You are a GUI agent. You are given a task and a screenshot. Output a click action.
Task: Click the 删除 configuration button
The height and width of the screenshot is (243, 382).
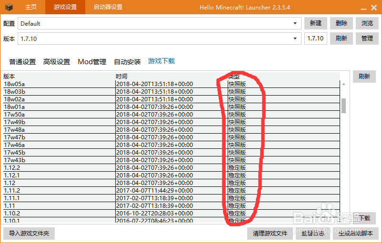(x=342, y=23)
